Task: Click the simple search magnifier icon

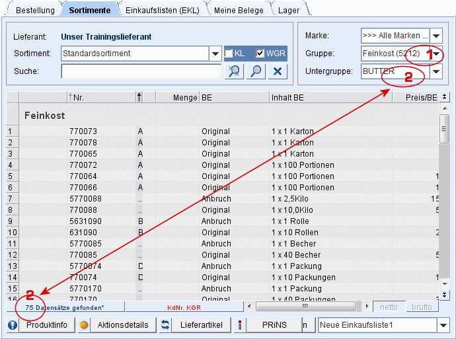Action: click(256, 71)
